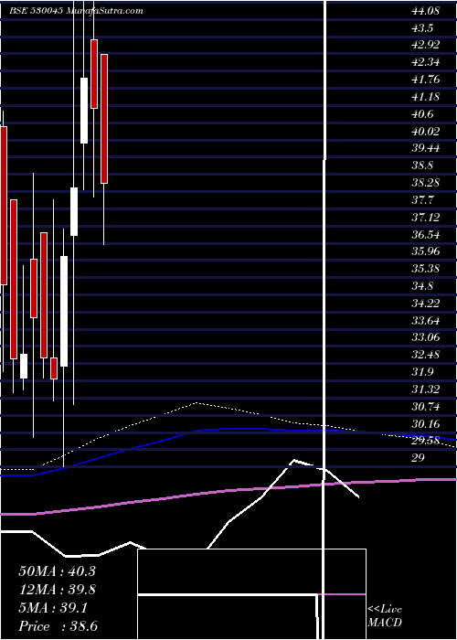Click the 41.76 price axis label
This screenshot has width=457, height=640.
click(426, 80)
